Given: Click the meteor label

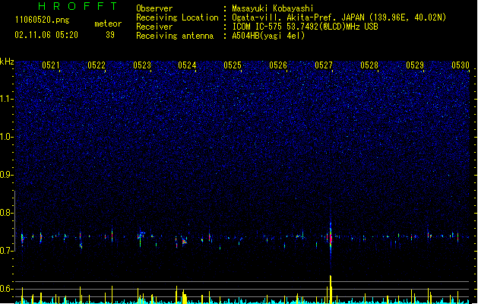Looking at the screenshot, I should [x=108, y=24].
